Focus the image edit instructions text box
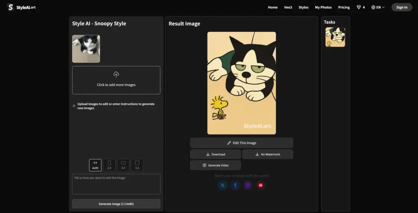 click(116, 184)
